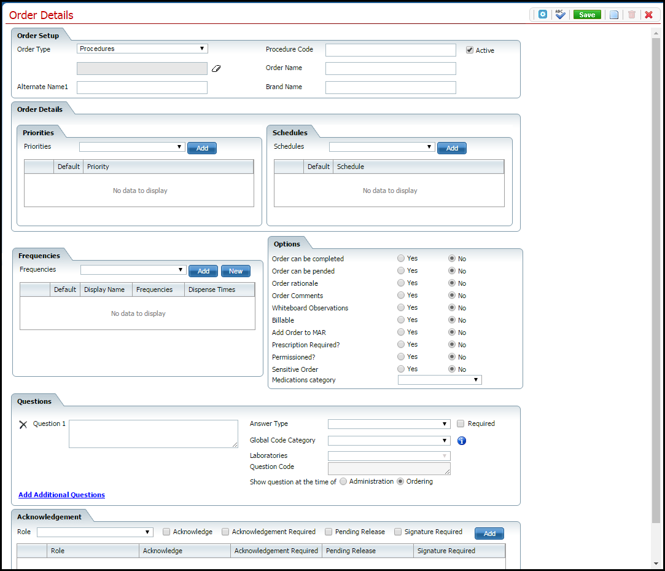Click the Question 1 text area

pyautogui.click(x=154, y=434)
